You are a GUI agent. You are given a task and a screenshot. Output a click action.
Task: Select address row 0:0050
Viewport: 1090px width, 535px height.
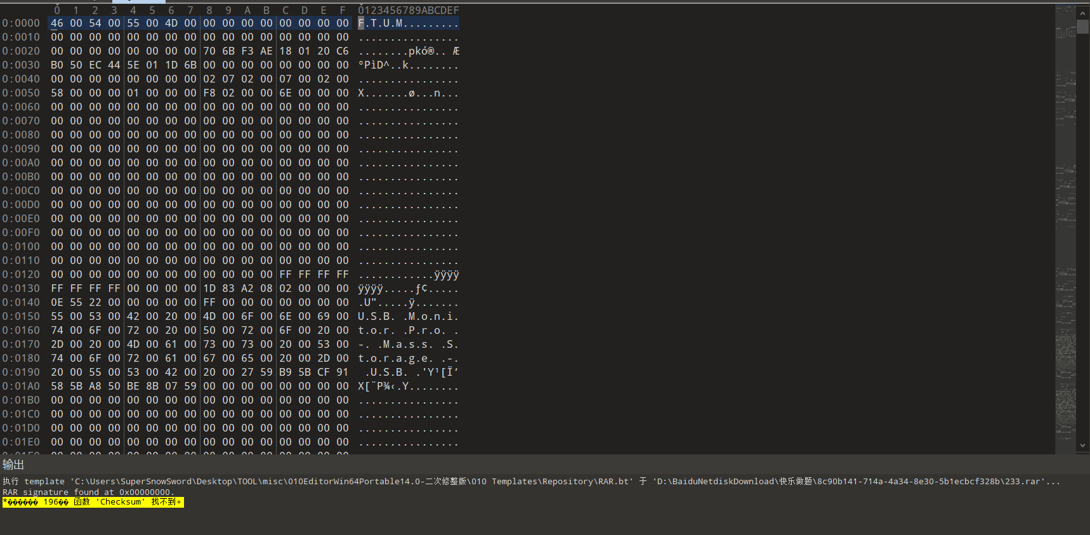21,93
